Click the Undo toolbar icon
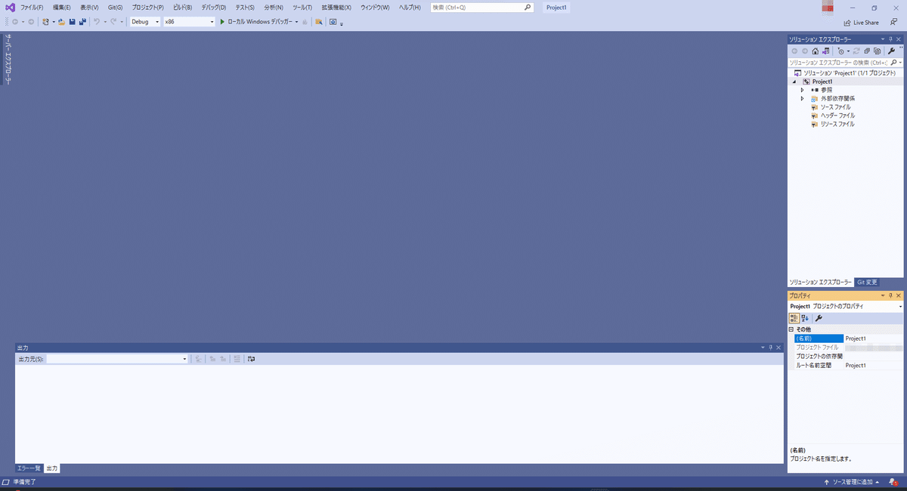 95,22
